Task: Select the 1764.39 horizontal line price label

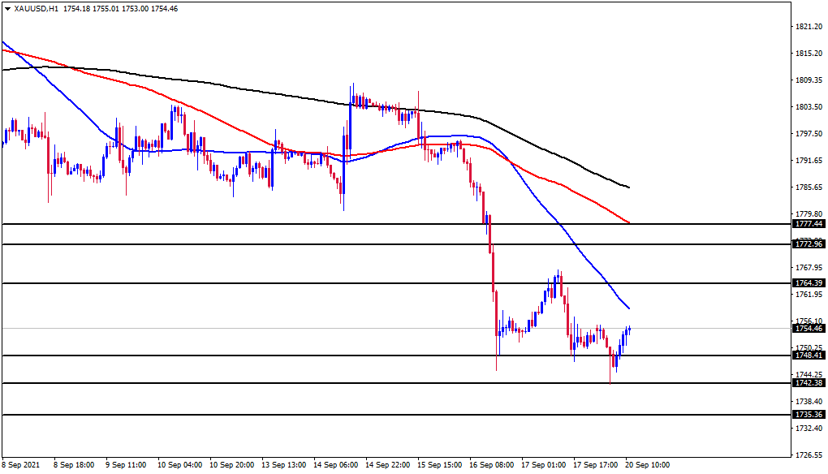Action: tap(809, 283)
